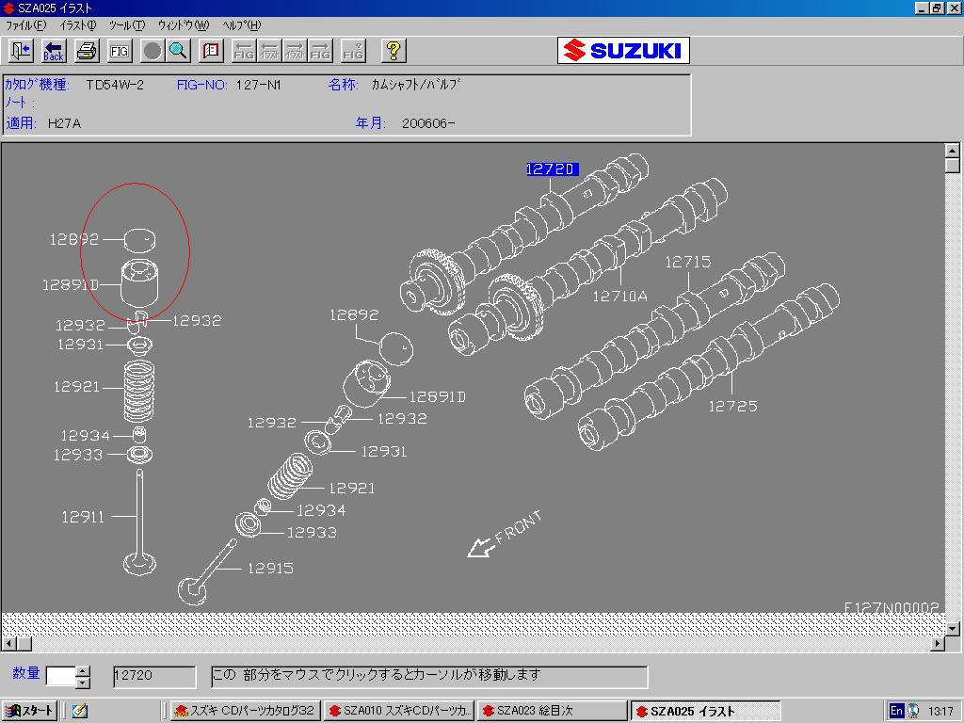The image size is (964, 723).
Task: Go back using the Back arrow button
Action: (54, 51)
